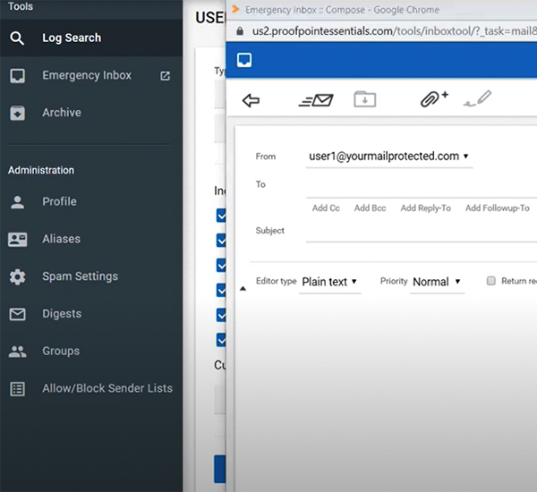The width and height of the screenshot is (537, 492).
Task: Open the From address dropdown
Action: (x=389, y=157)
